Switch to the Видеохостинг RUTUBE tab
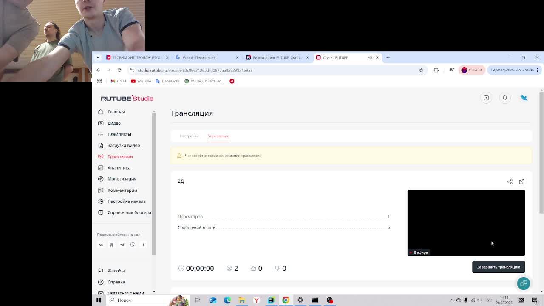This screenshot has height=306, width=544. (278, 57)
